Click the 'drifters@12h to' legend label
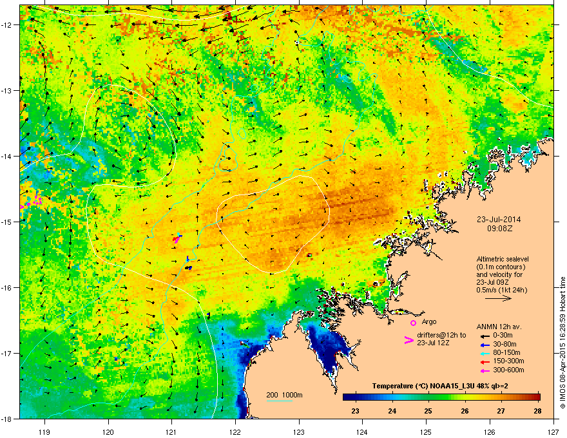 click(441, 335)
